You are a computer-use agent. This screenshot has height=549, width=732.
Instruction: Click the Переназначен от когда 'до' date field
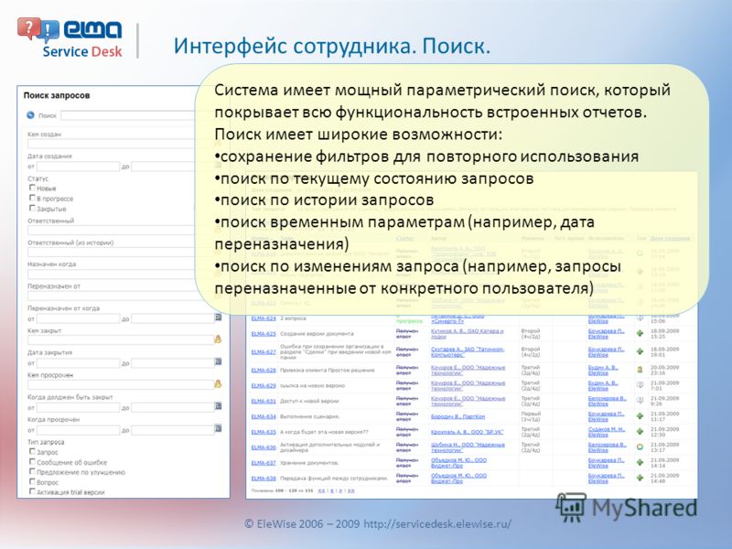click(172, 318)
